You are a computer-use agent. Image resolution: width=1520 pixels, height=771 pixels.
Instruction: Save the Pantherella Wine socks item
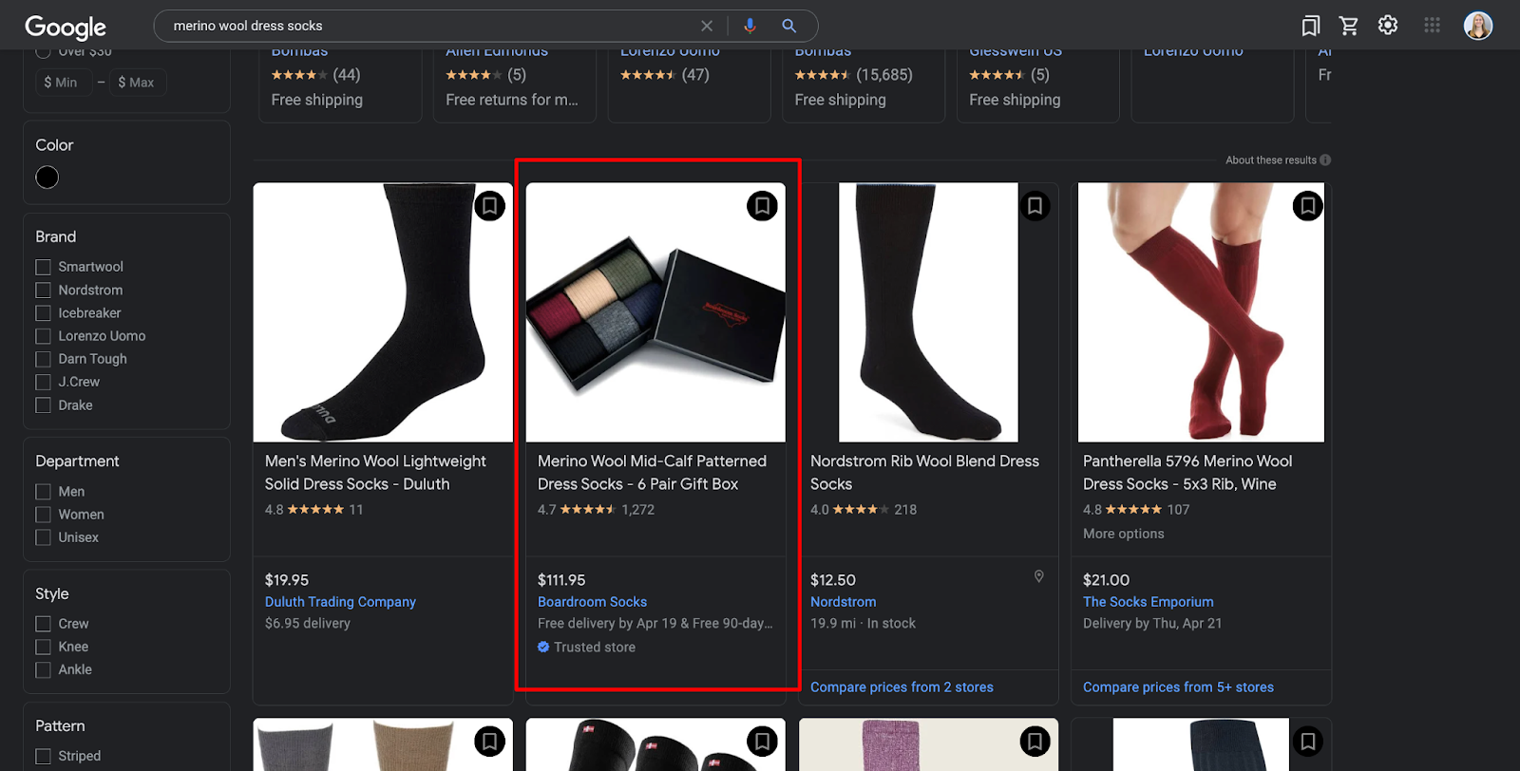click(x=1307, y=206)
